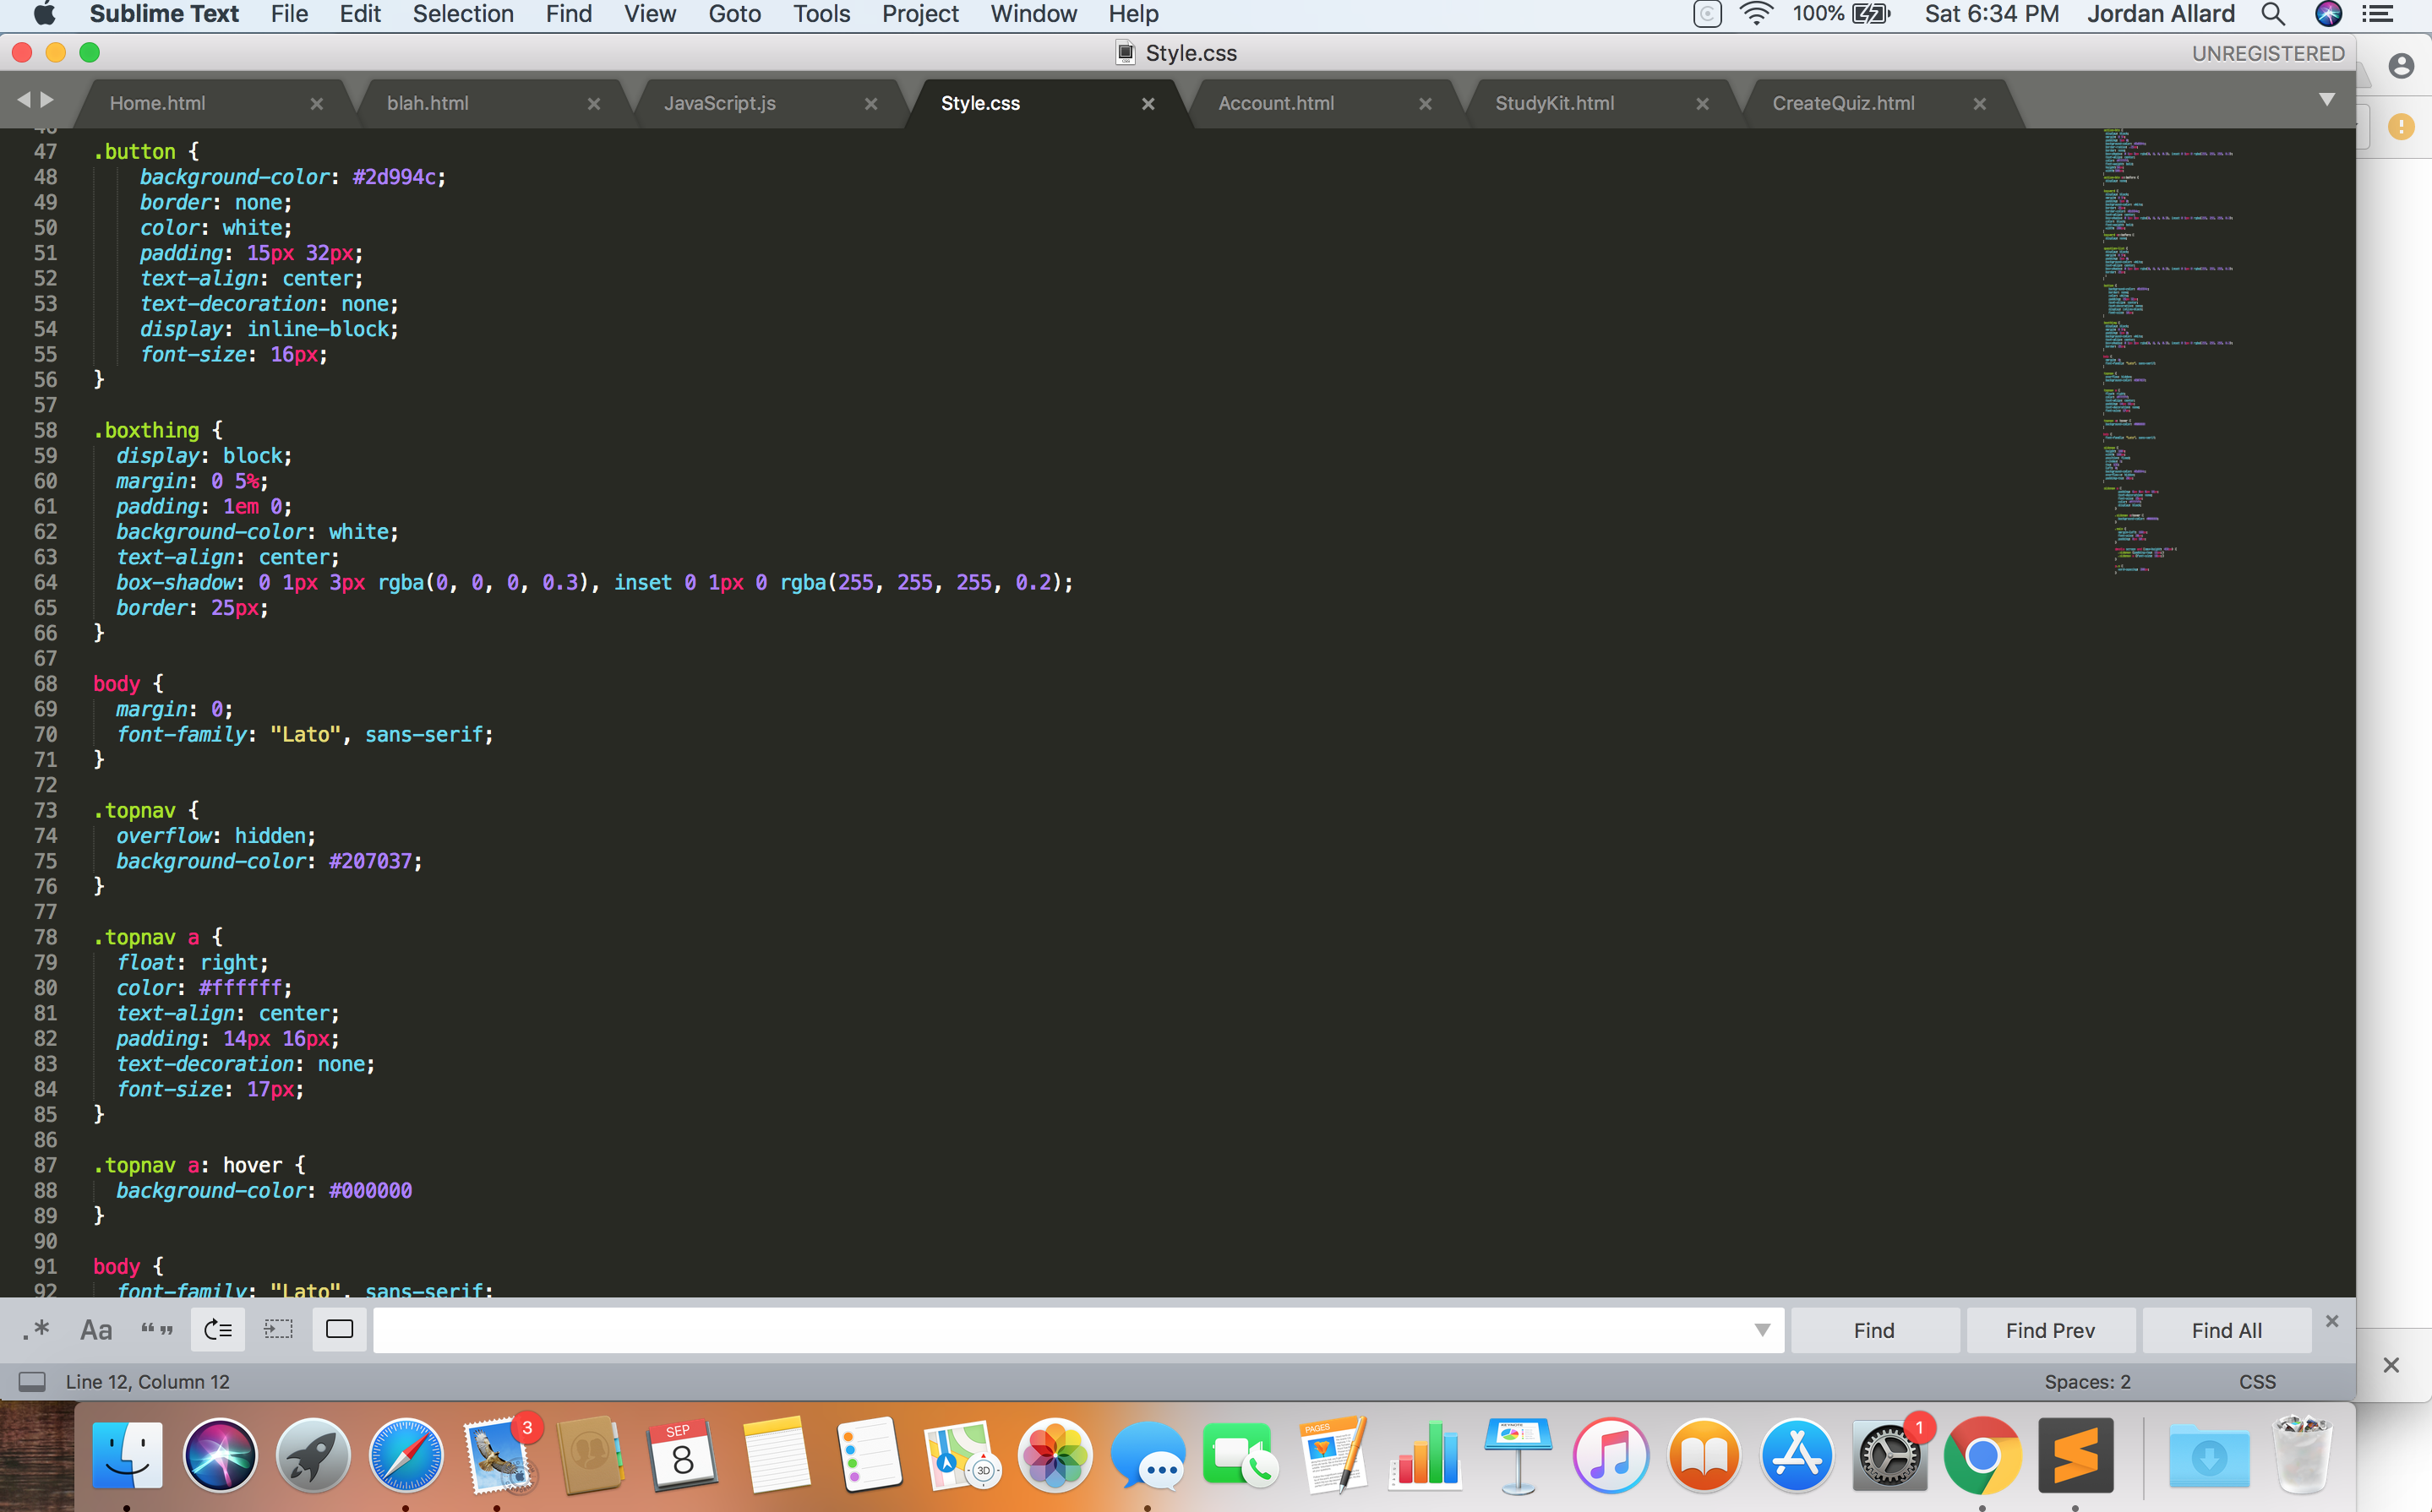Click the Find Prev button

point(2049,1330)
